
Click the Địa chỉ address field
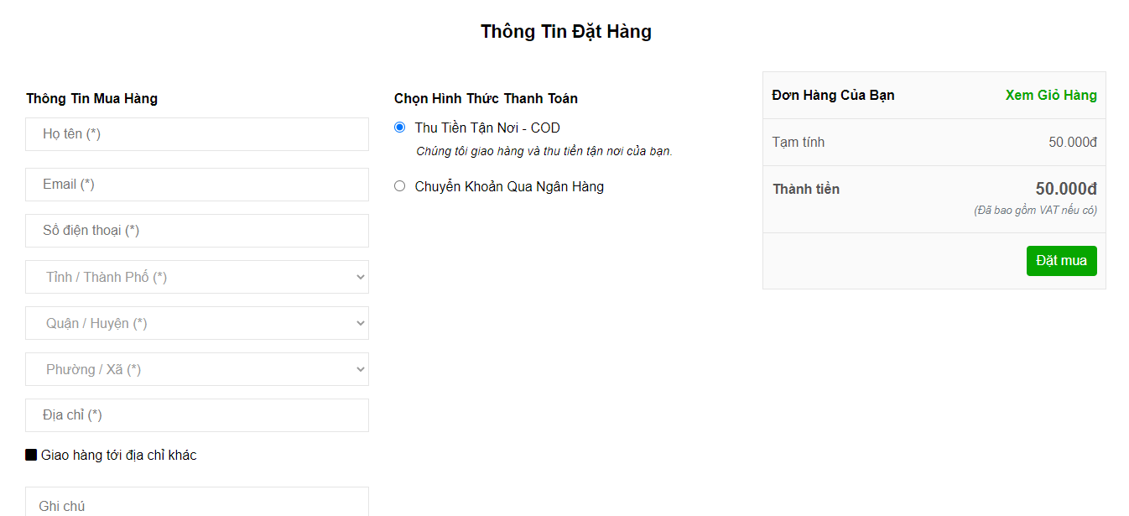coord(197,415)
